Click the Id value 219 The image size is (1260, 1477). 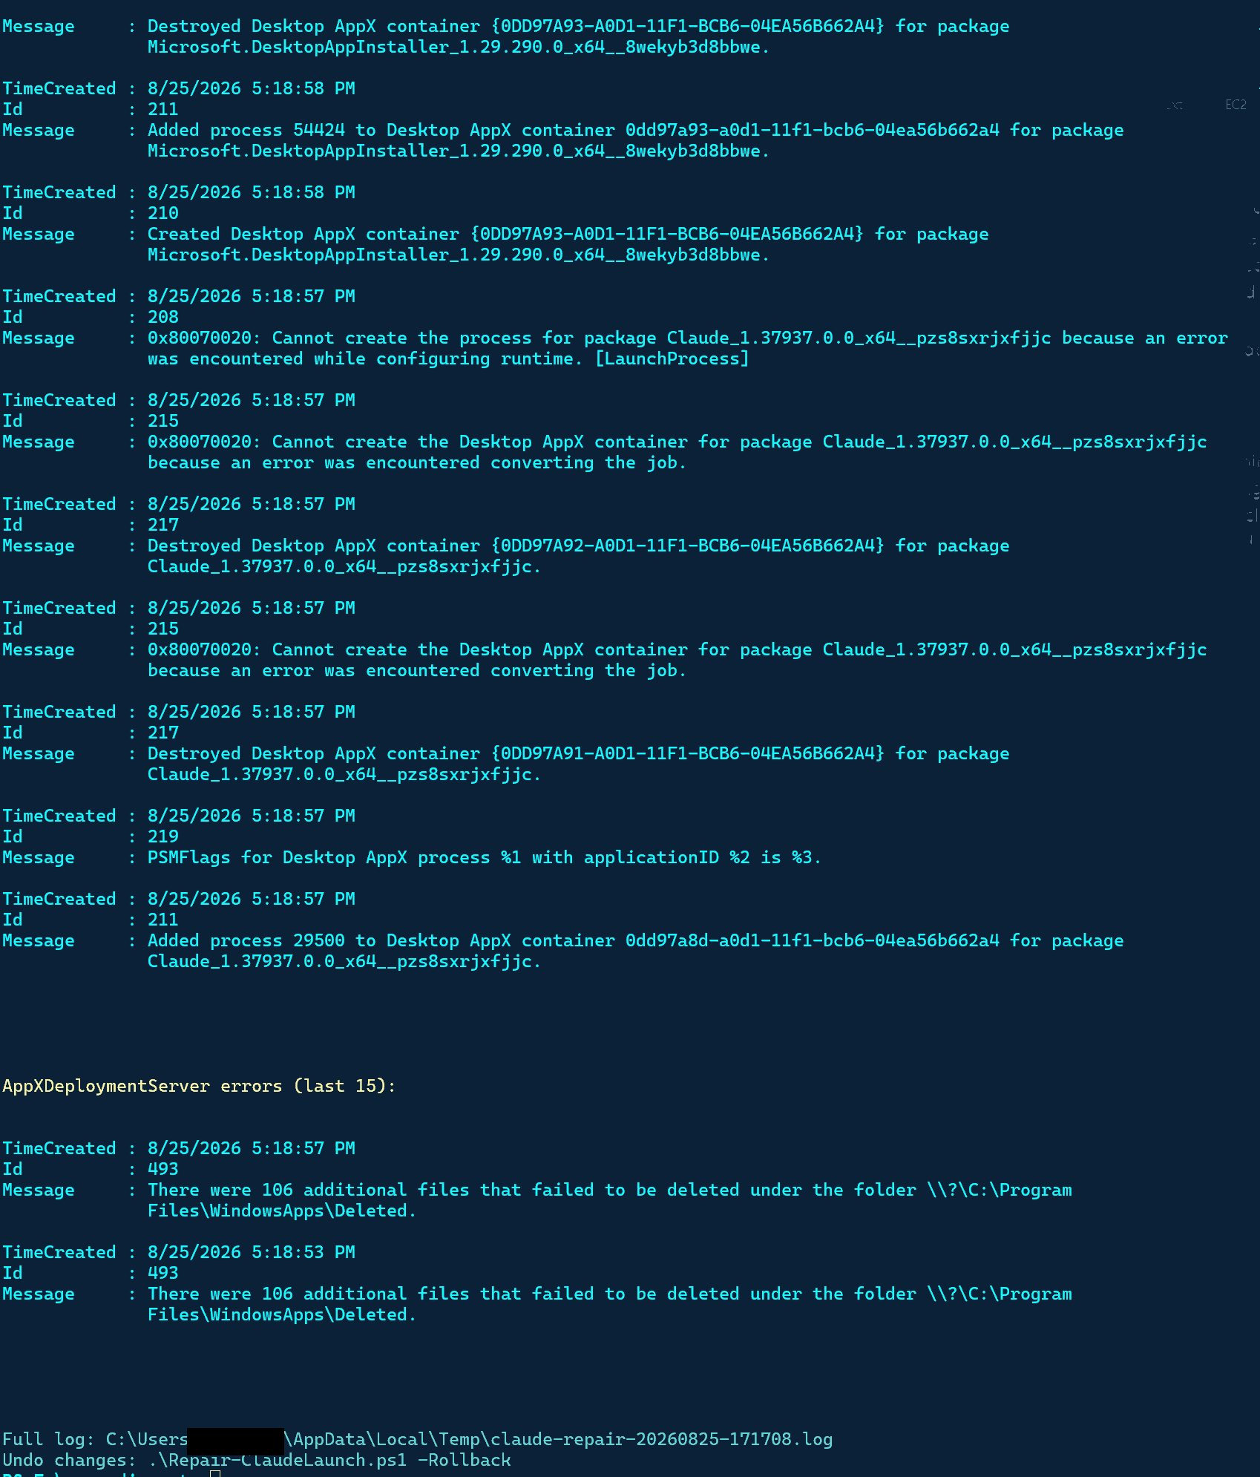163,836
